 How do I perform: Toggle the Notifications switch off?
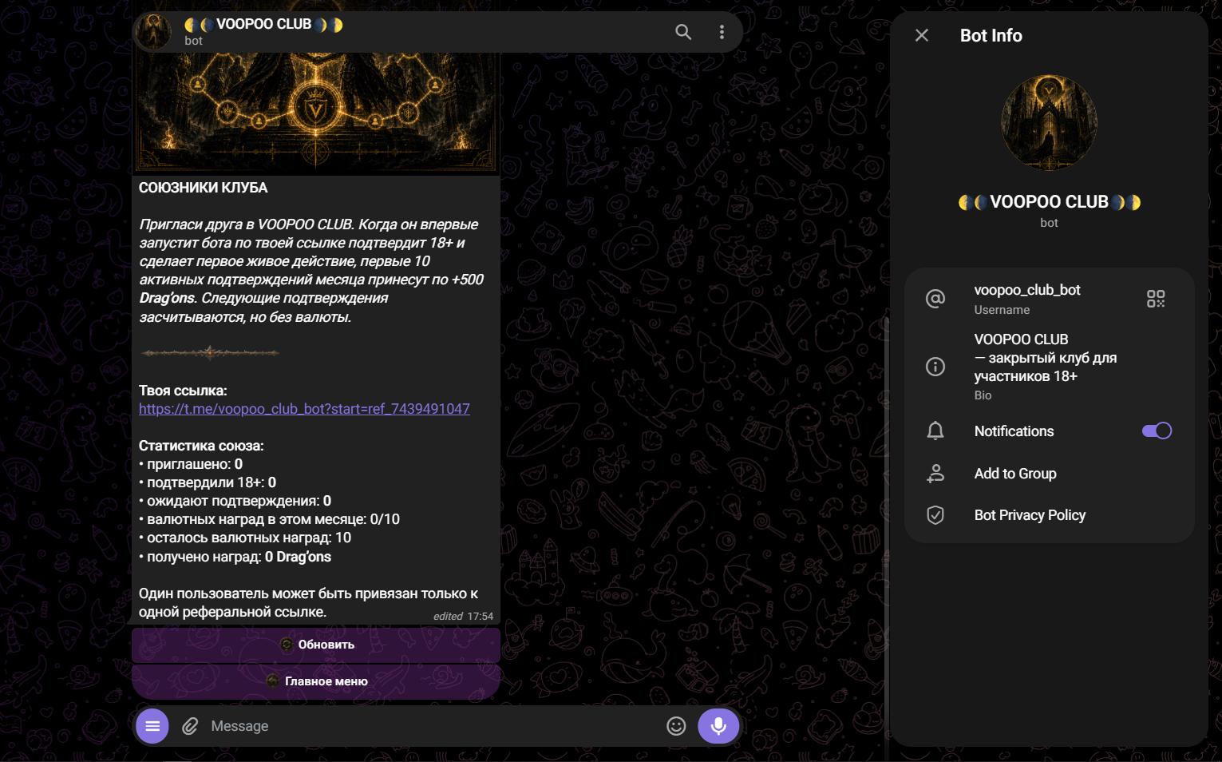[1157, 431]
